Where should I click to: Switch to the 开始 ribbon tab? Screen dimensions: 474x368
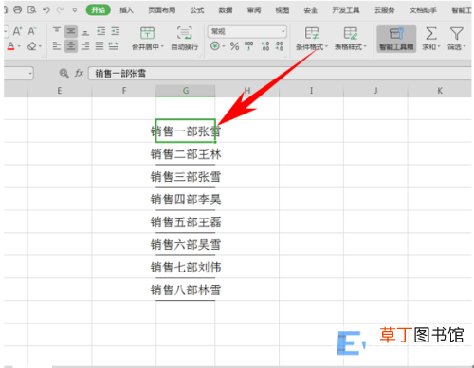99,10
